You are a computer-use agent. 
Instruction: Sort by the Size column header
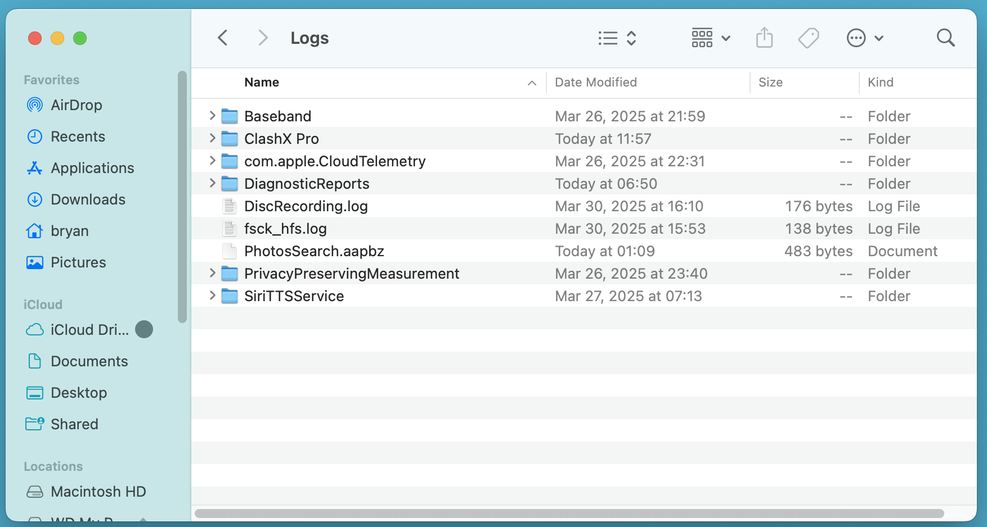click(770, 82)
